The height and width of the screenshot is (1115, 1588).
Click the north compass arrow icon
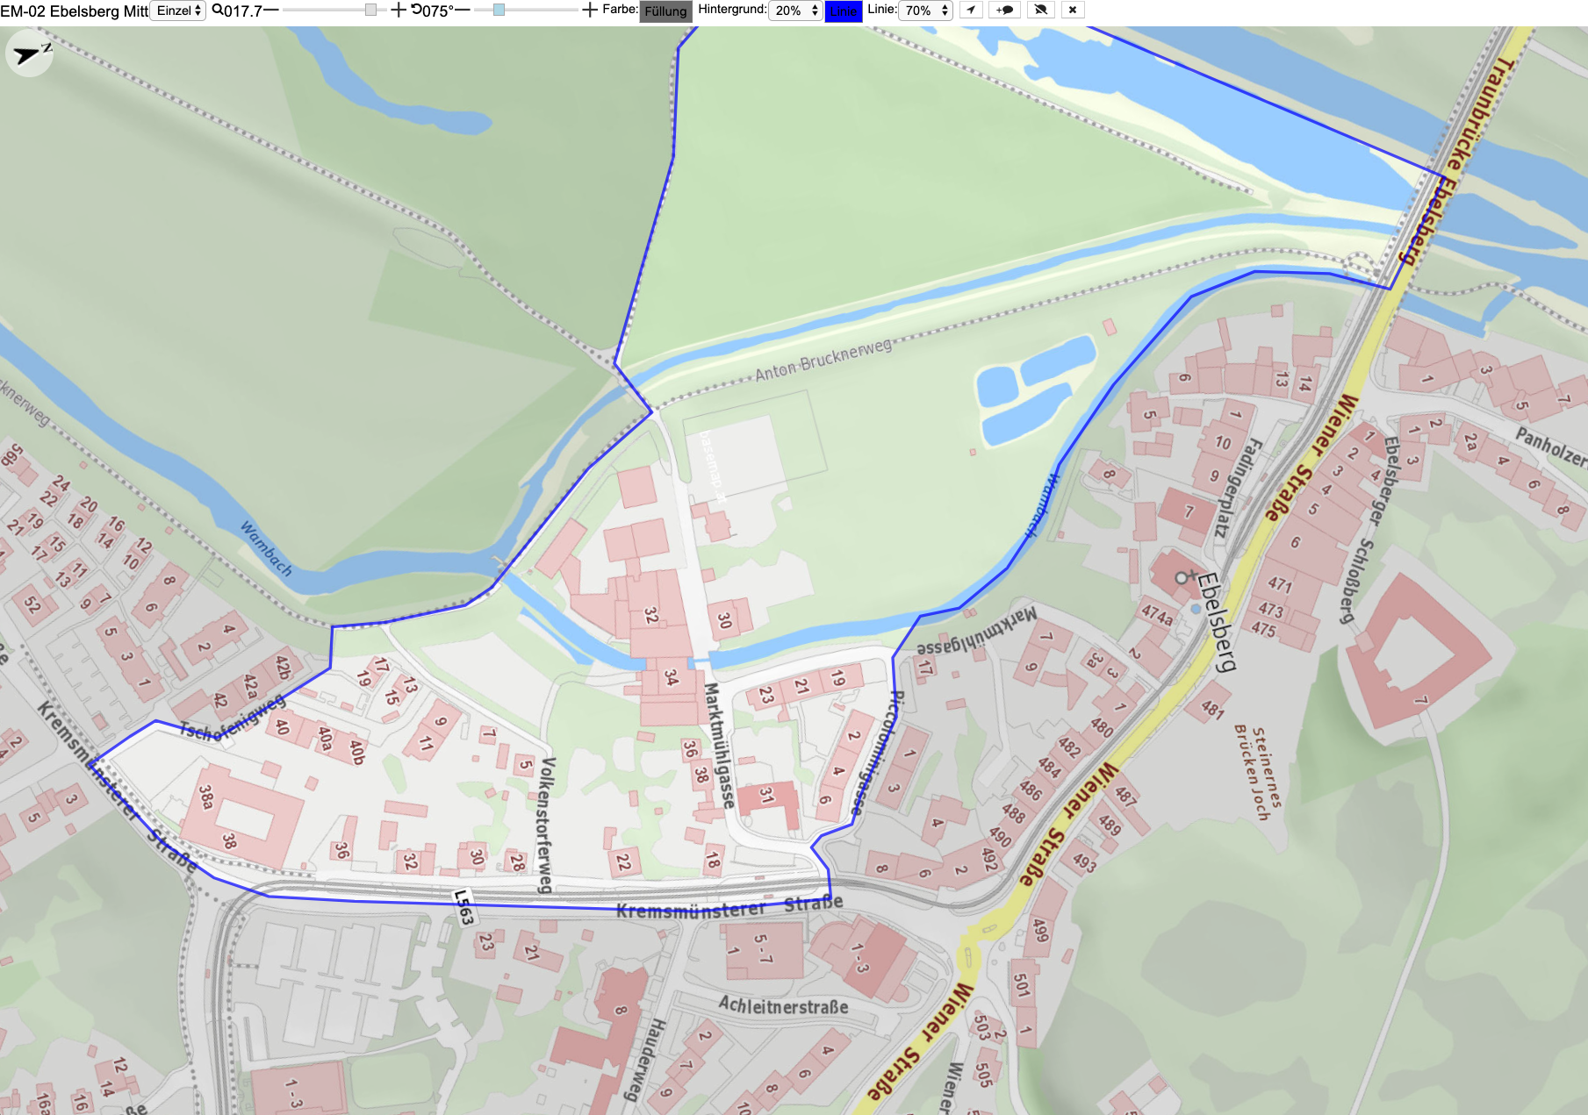tap(30, 54)
